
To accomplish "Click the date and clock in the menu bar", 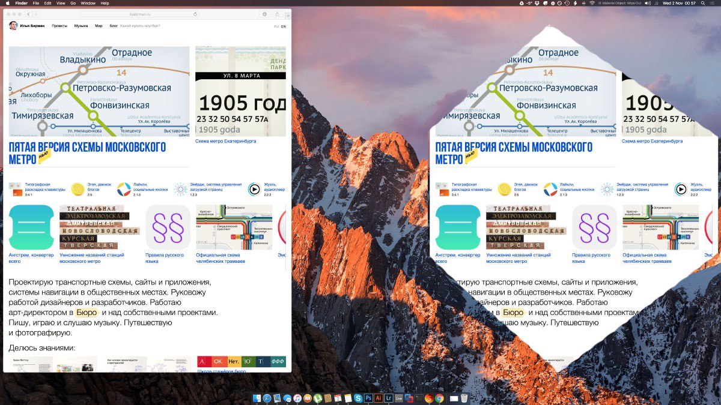I will [679, 3].
